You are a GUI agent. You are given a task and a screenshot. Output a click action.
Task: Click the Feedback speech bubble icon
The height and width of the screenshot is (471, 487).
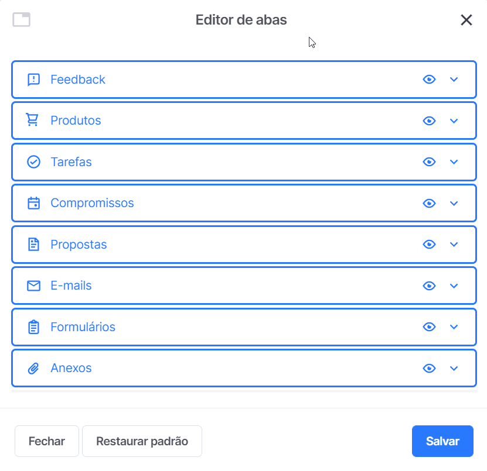(x=33, y=80)
